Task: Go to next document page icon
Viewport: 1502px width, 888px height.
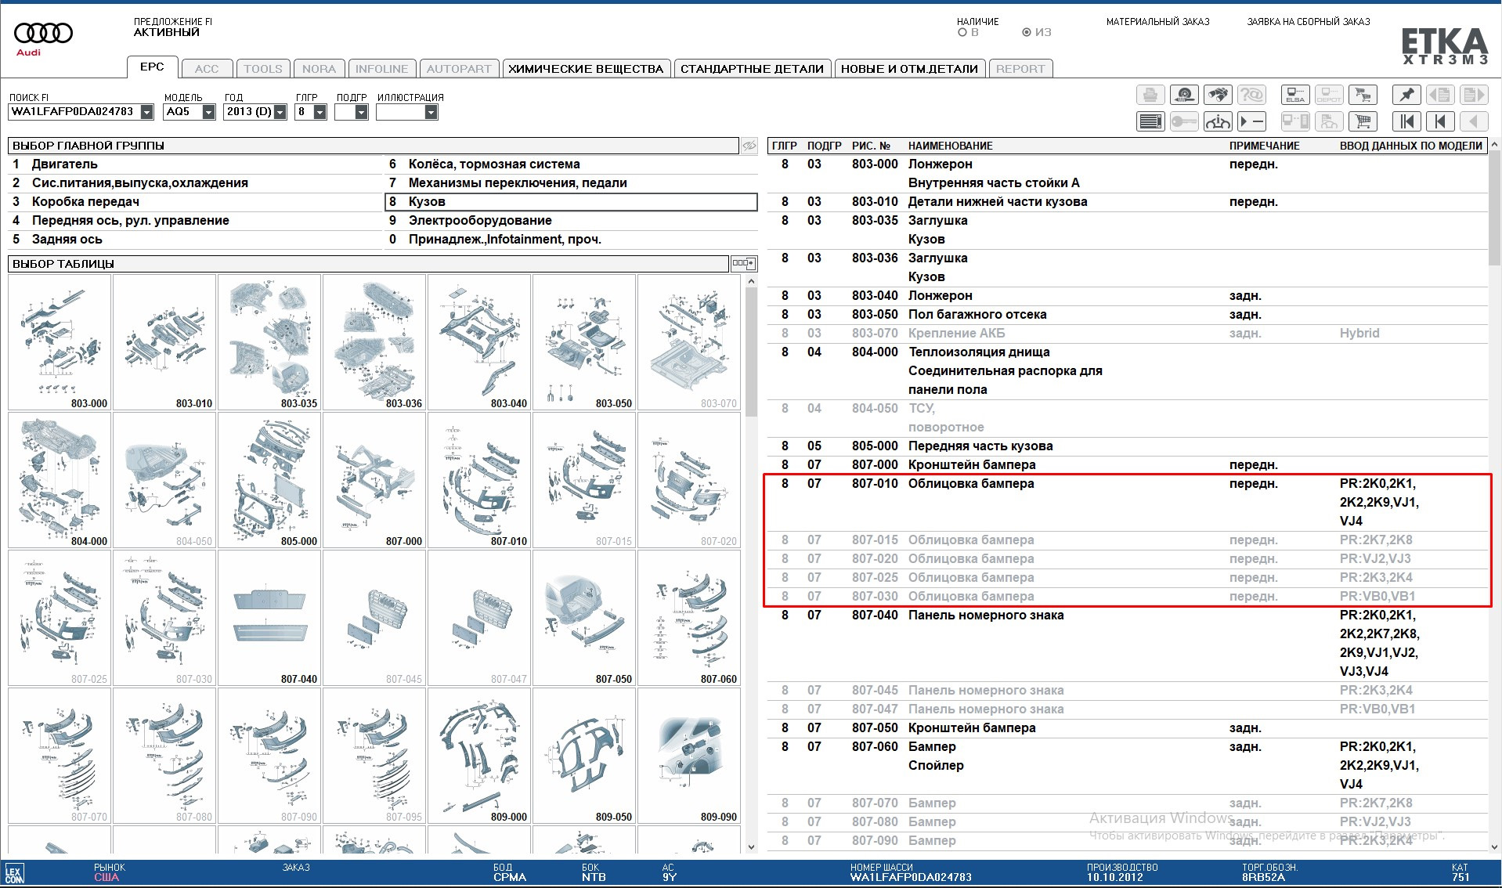Action: coord(1474,95)
